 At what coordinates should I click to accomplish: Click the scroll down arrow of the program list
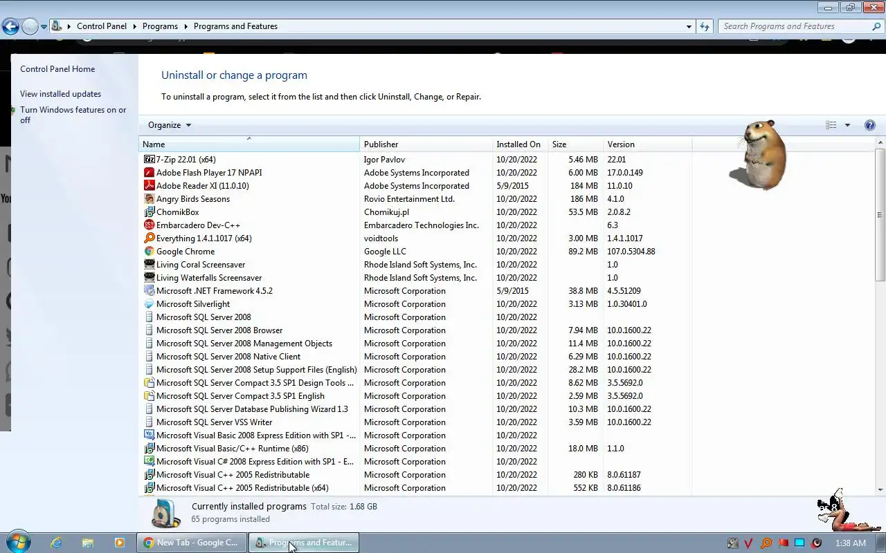[880, 489]
